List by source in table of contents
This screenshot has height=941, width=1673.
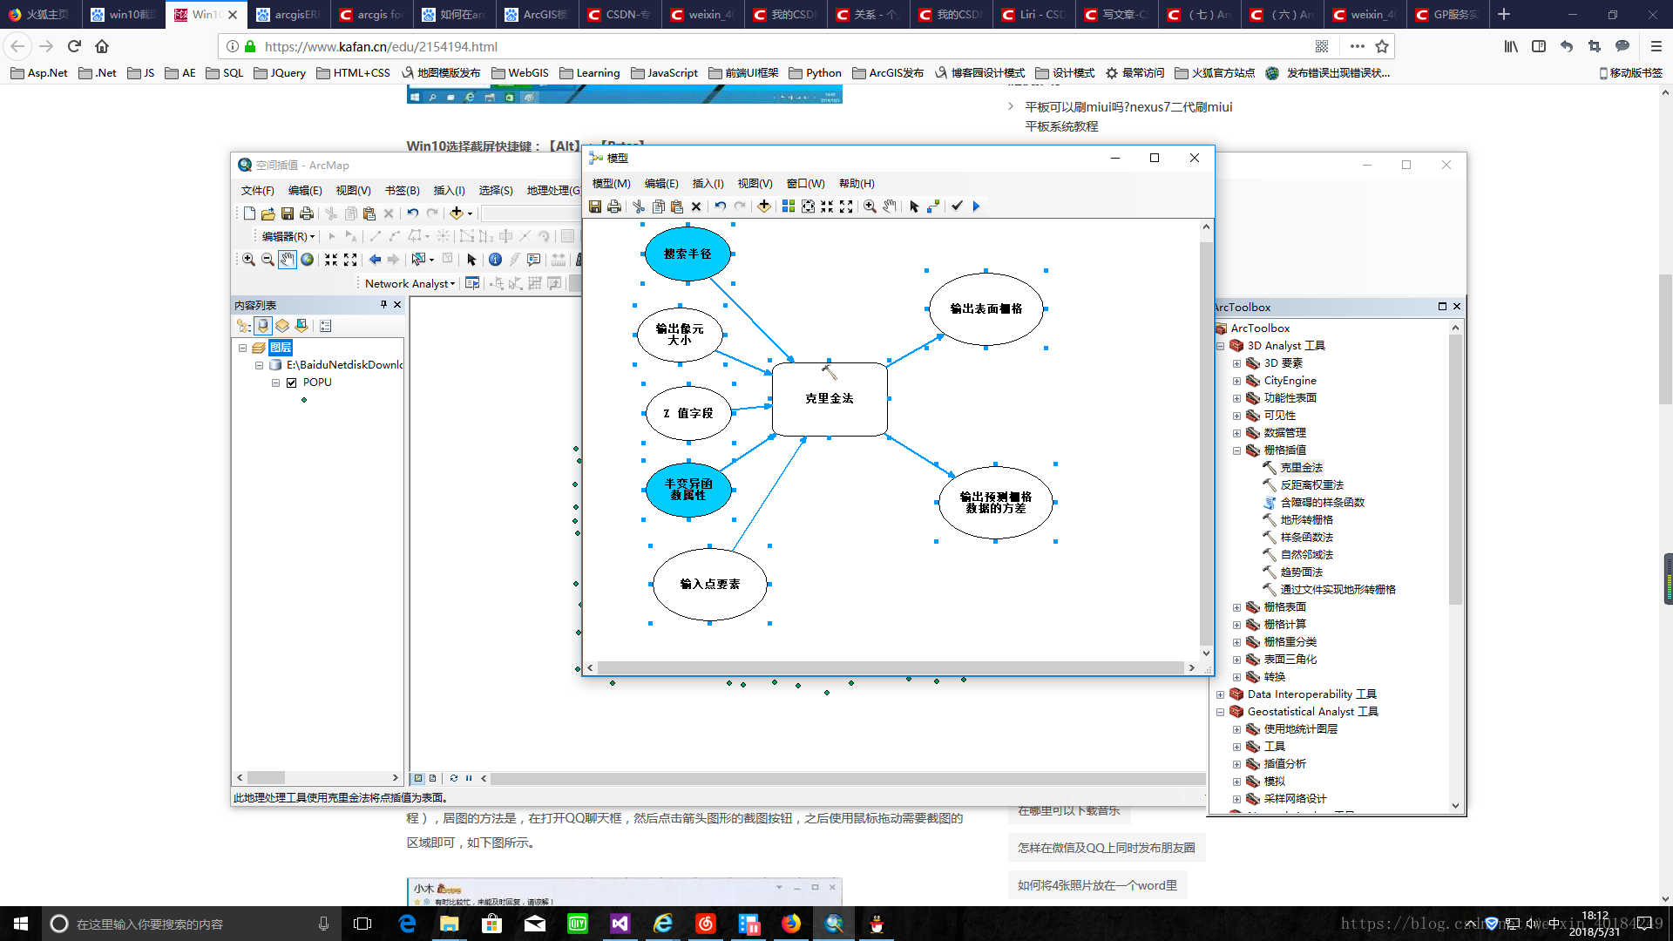tap(263, 326)
